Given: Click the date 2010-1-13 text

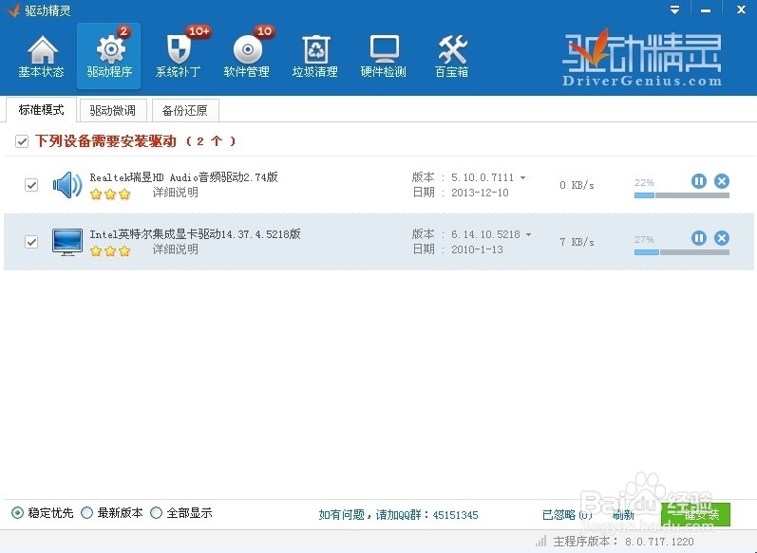Looking at the screenshot, I should click(x=477, y=249).
